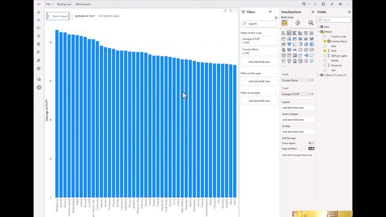386x217 pixels.
Task: Expand the Data table in Fields
Action: pos(318,27)
